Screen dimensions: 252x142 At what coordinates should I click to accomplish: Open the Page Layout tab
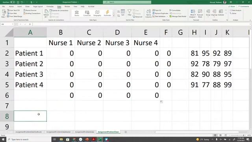38,7
